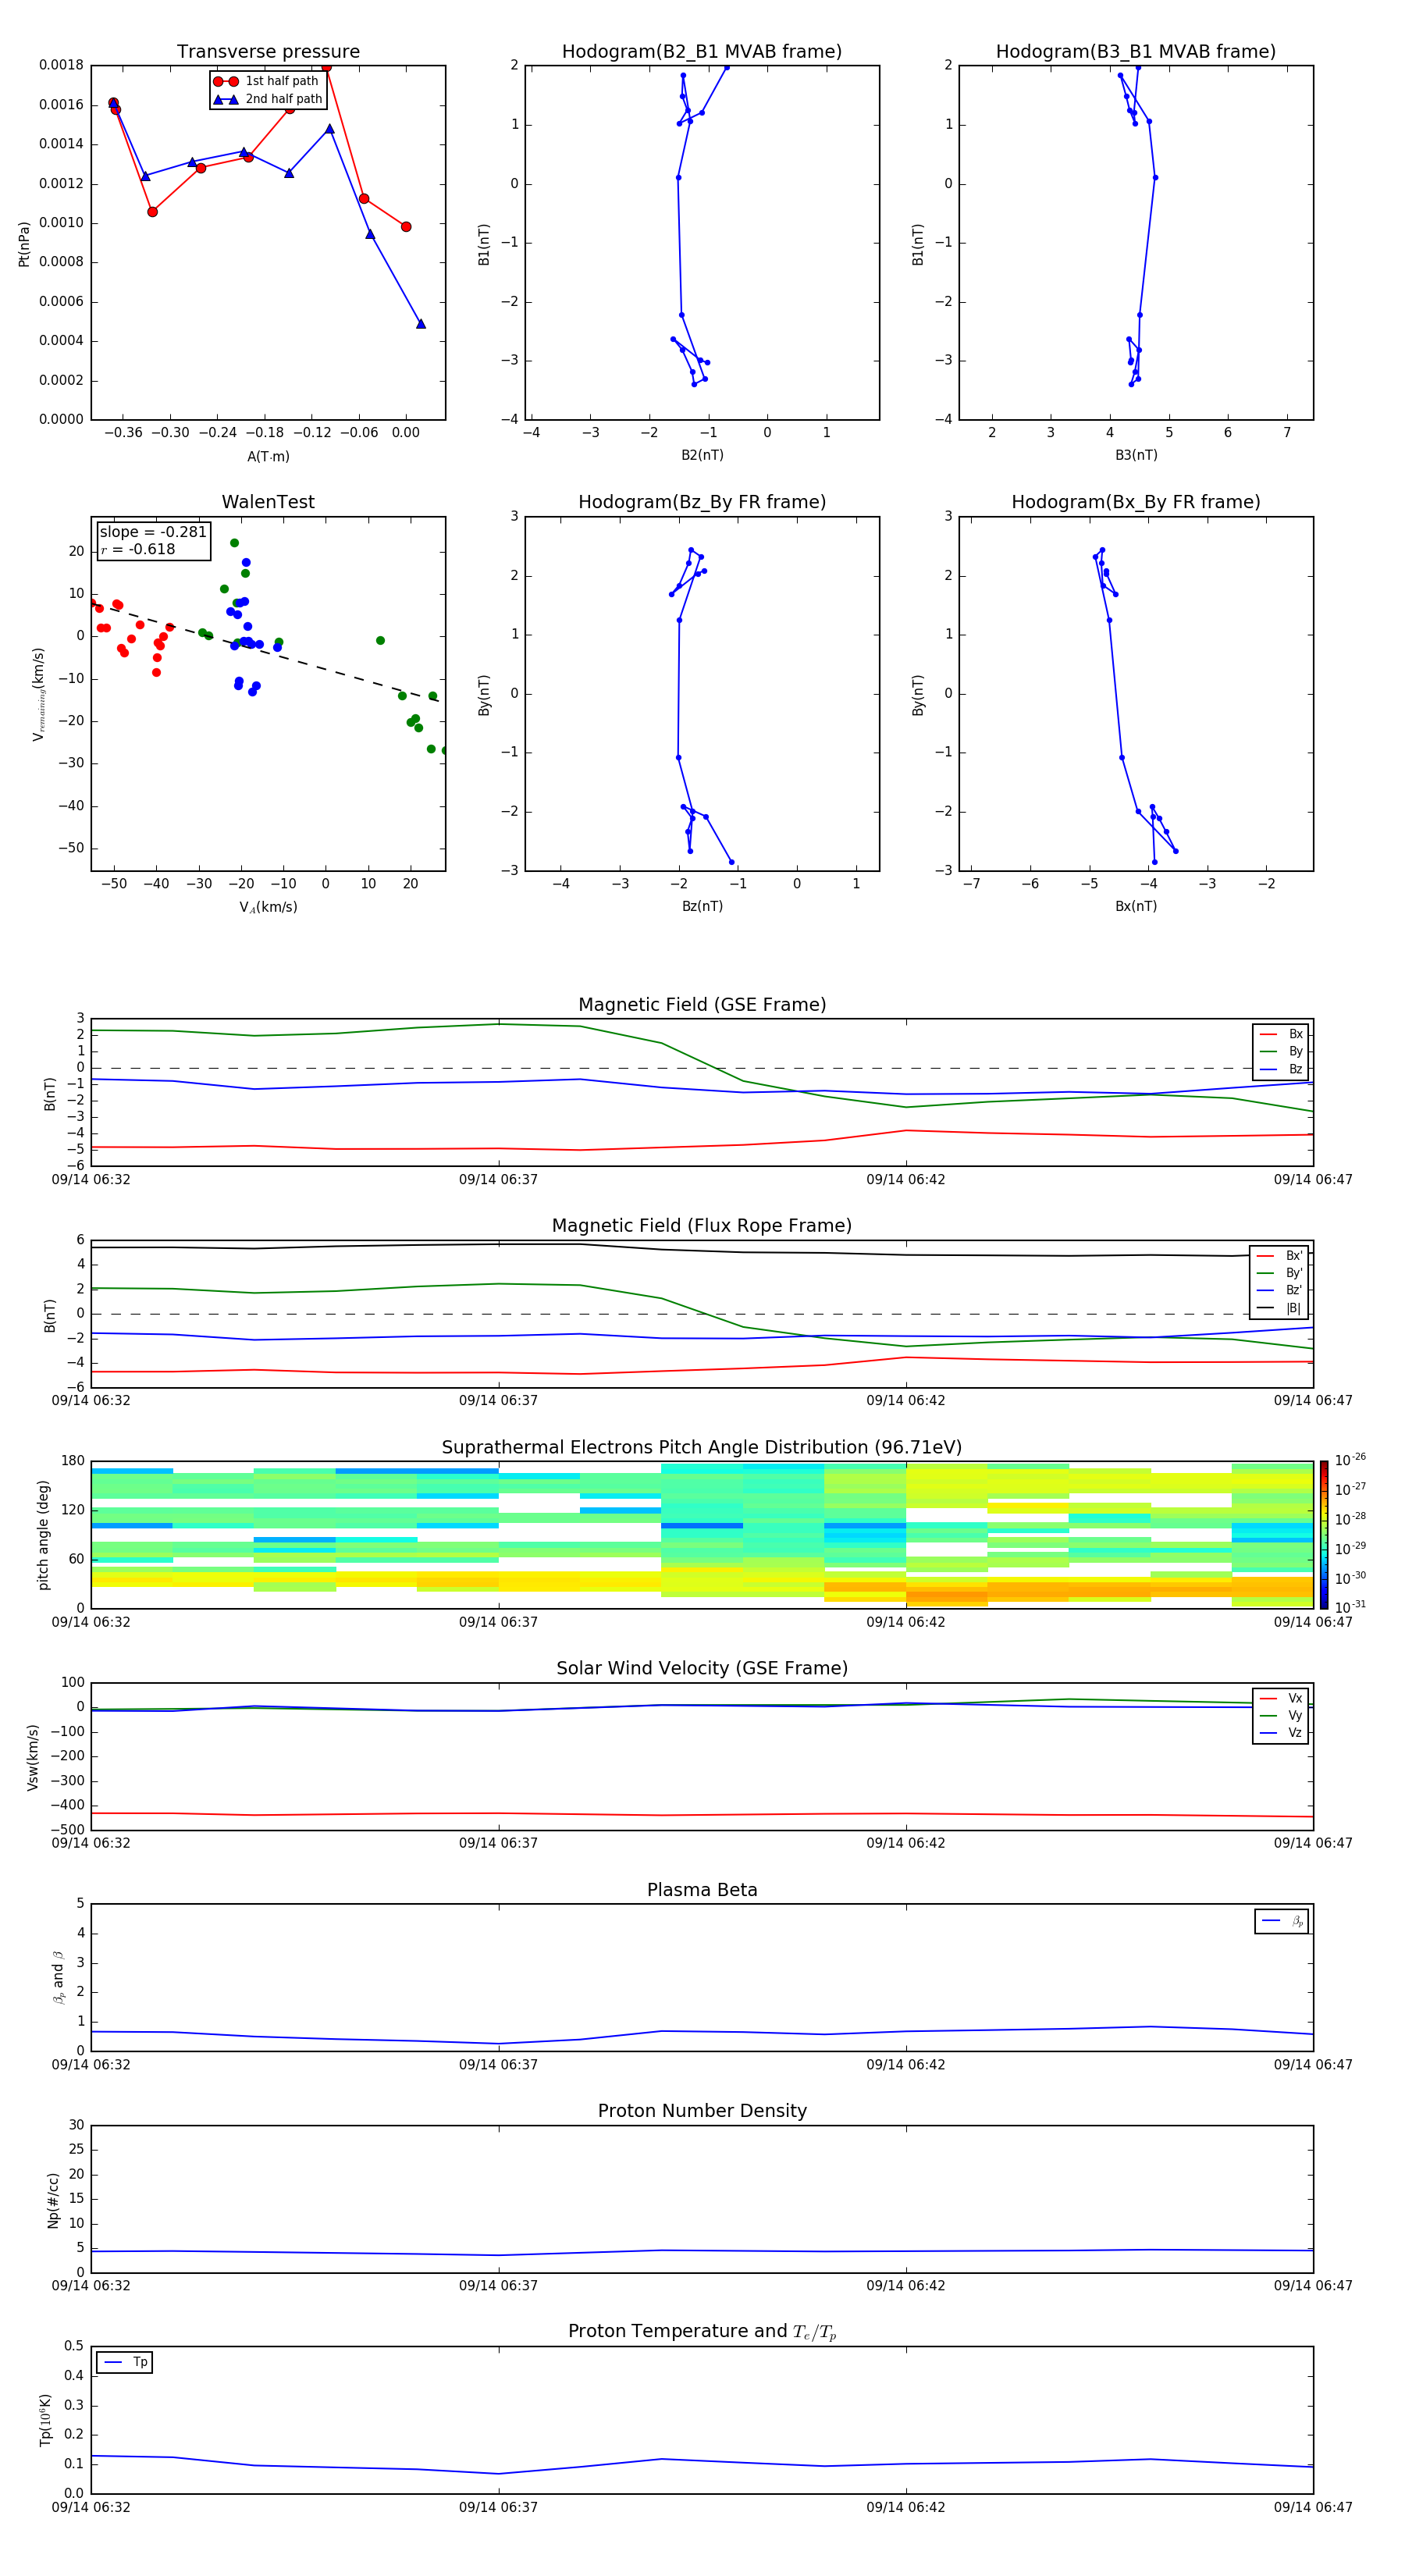
Task: Click the "V_remaining(km/s)" y-axis label
Action: tap(39, 694)
